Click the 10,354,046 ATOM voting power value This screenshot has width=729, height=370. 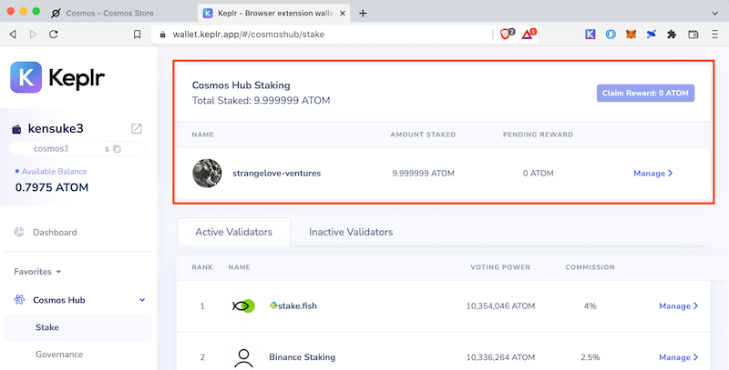coord(500,306)
